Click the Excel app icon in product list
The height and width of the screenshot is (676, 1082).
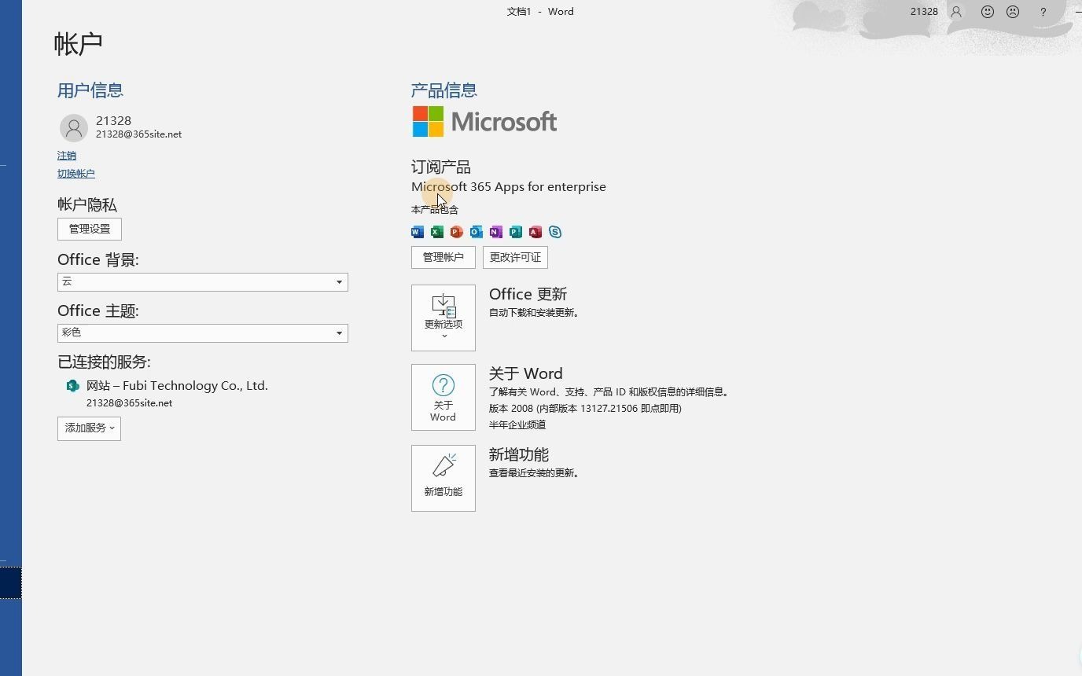437,232
